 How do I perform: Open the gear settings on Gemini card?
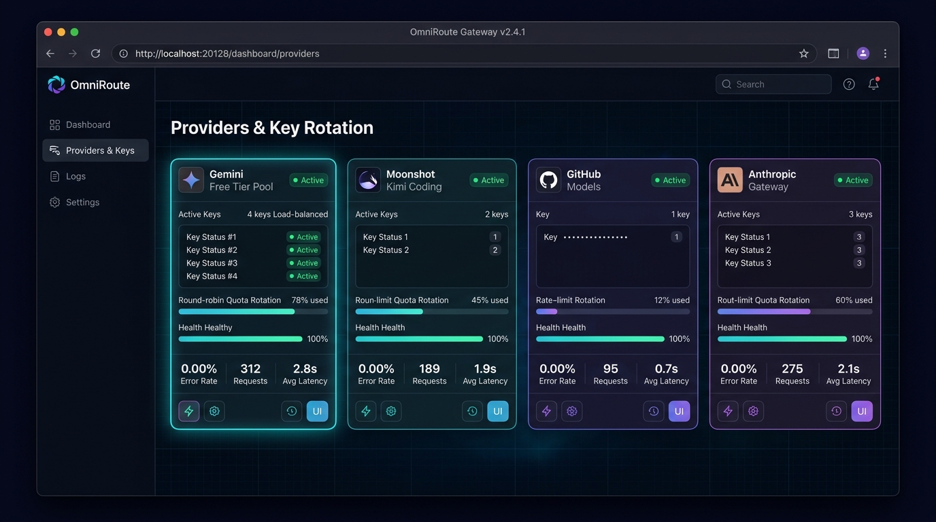click(214, 411)
